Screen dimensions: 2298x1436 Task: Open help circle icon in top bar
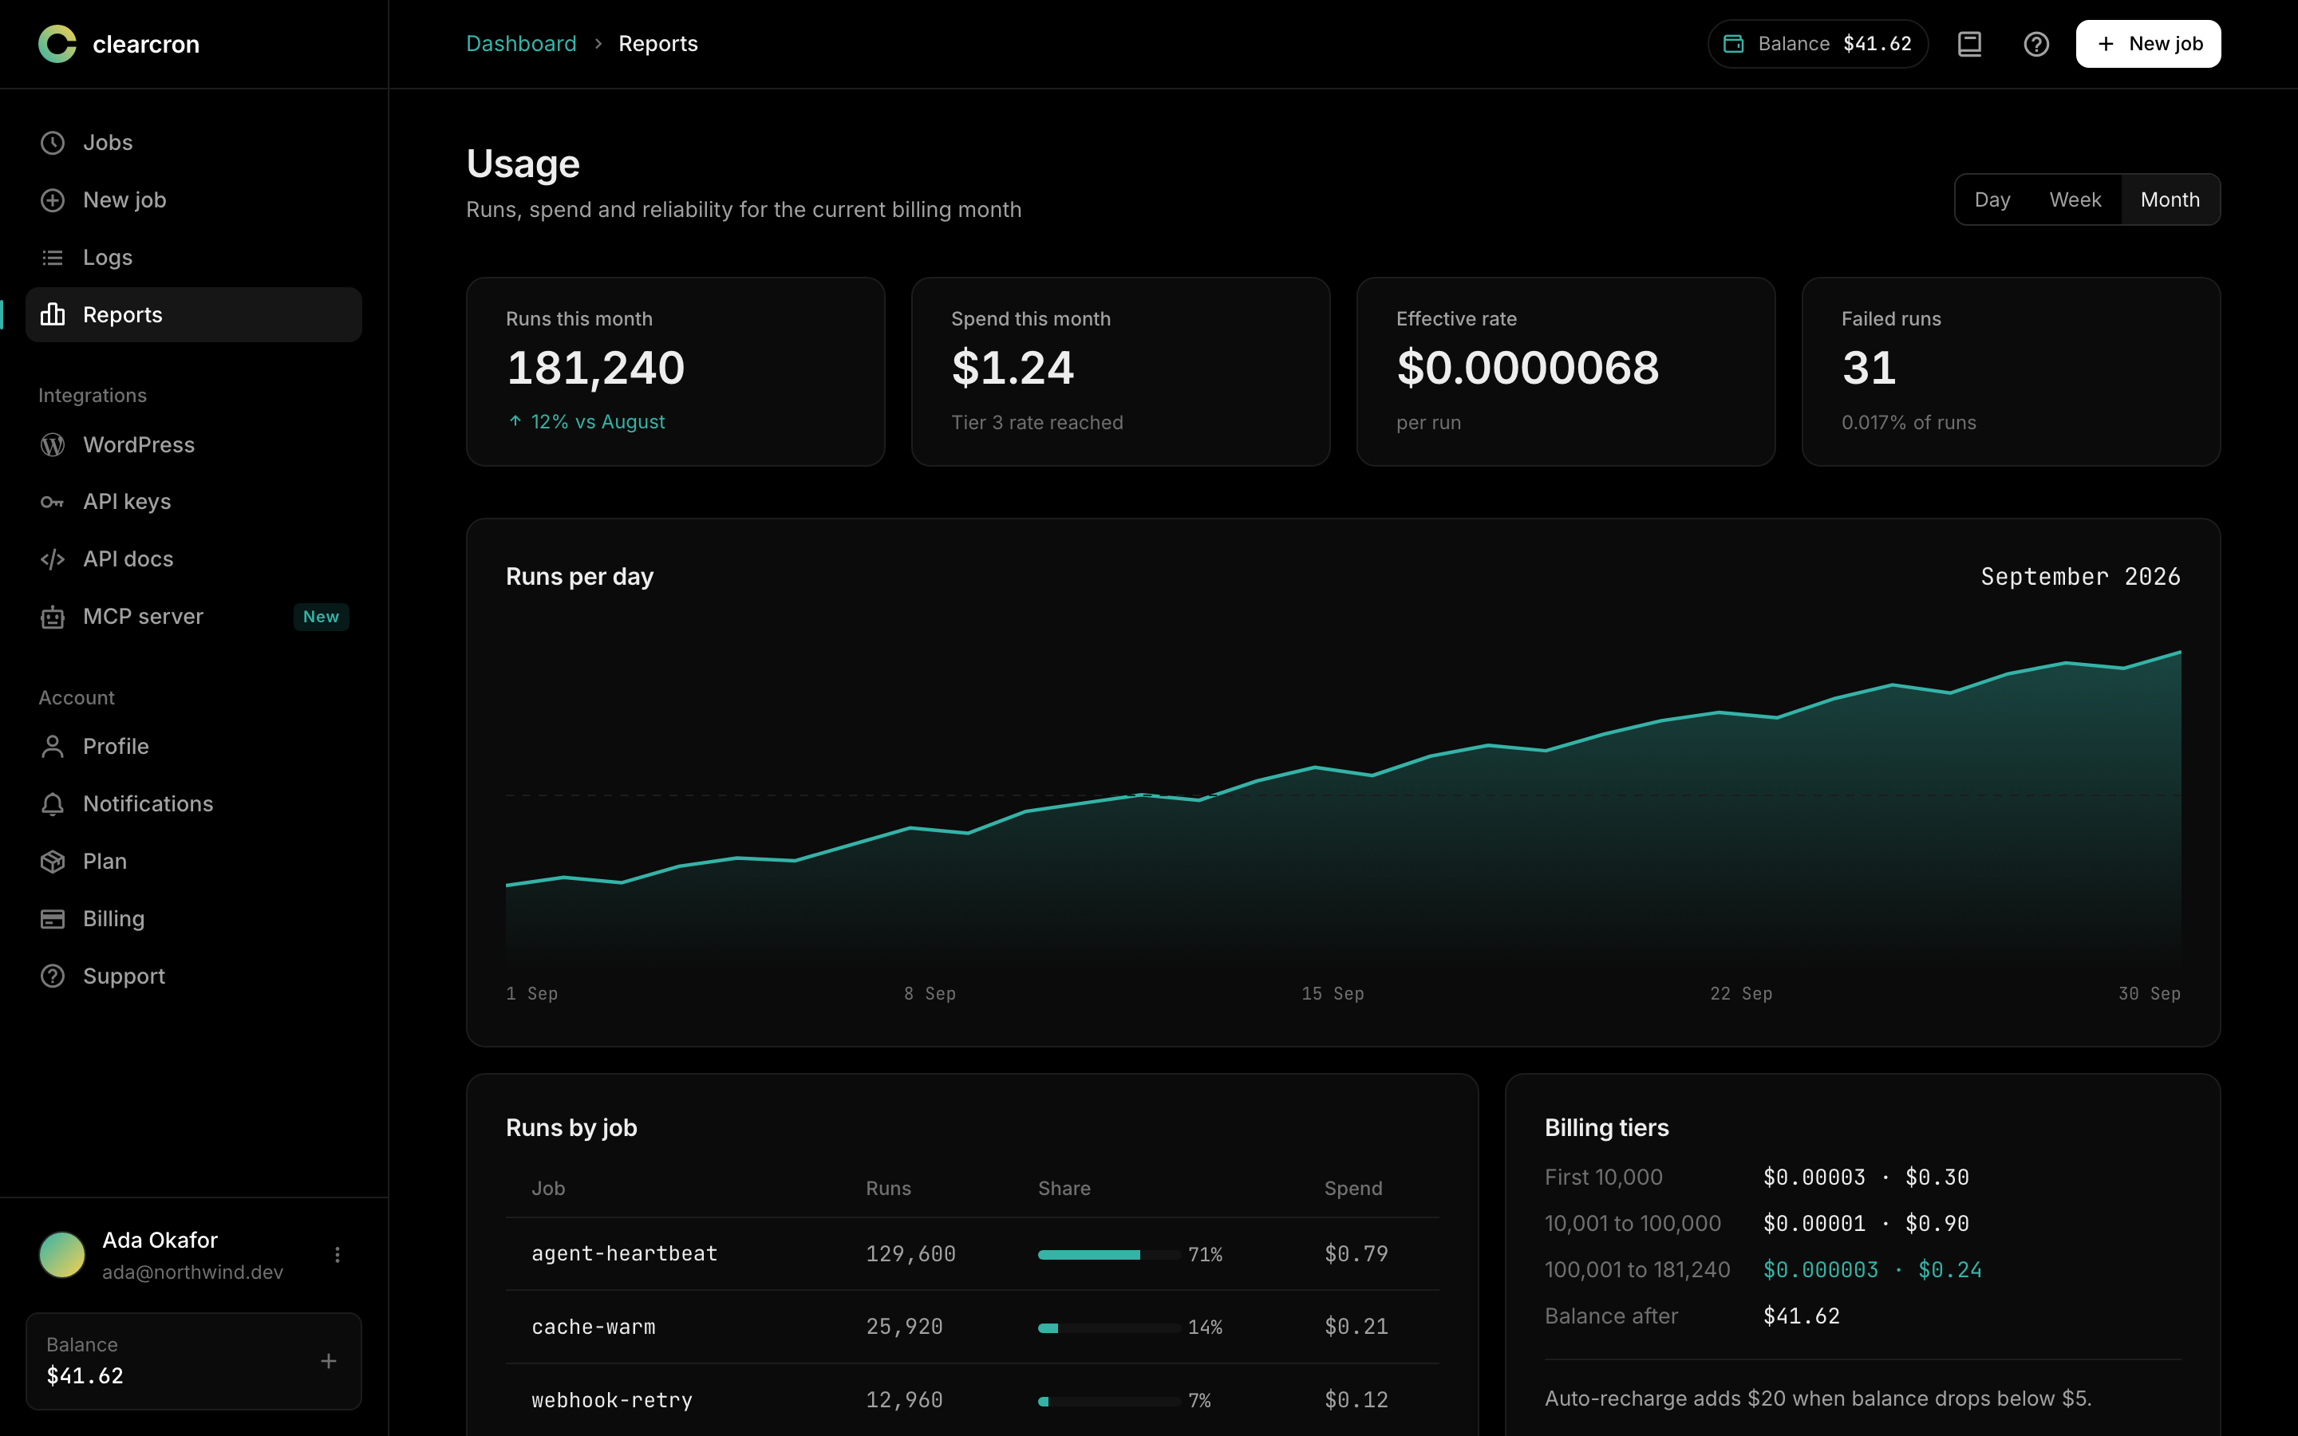point(2036,44)
